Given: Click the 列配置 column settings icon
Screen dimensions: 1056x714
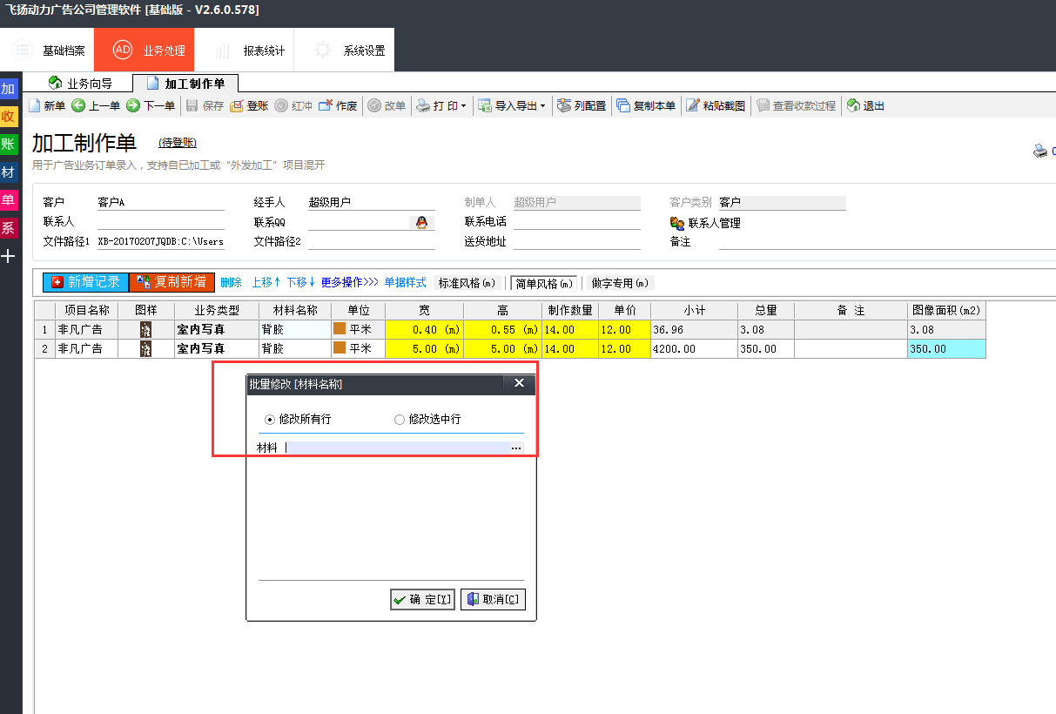Looking at the screenshot, I should point(564,106).
